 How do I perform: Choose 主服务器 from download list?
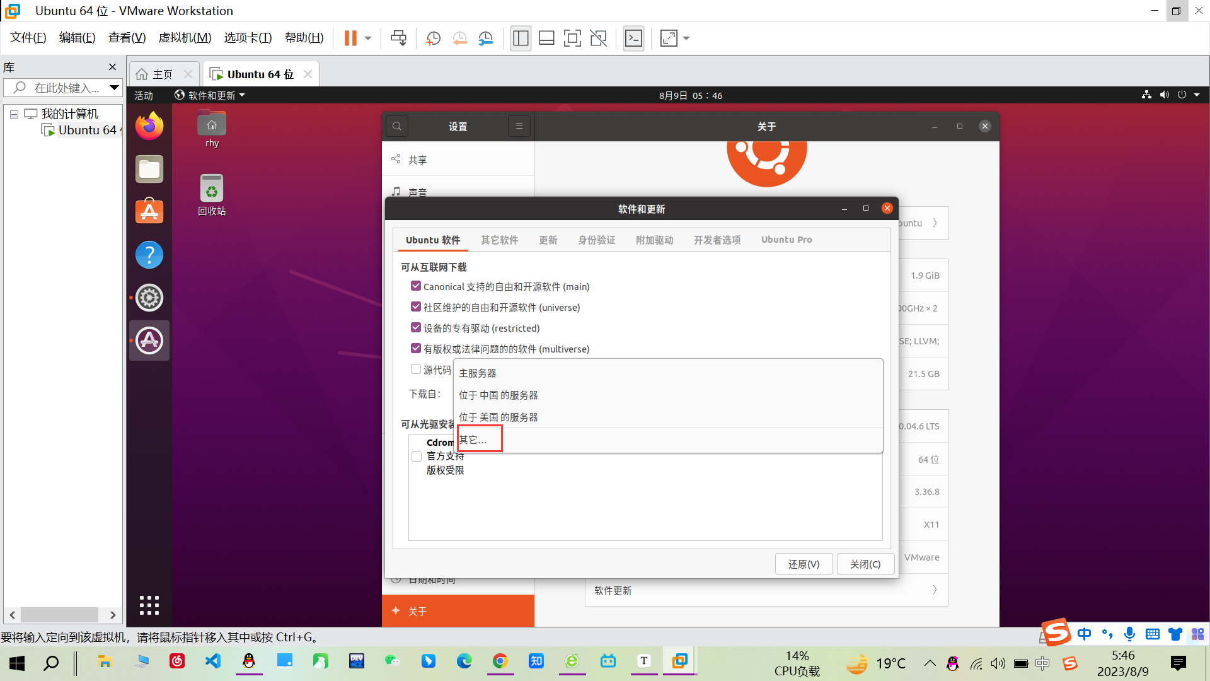point(669,373)
